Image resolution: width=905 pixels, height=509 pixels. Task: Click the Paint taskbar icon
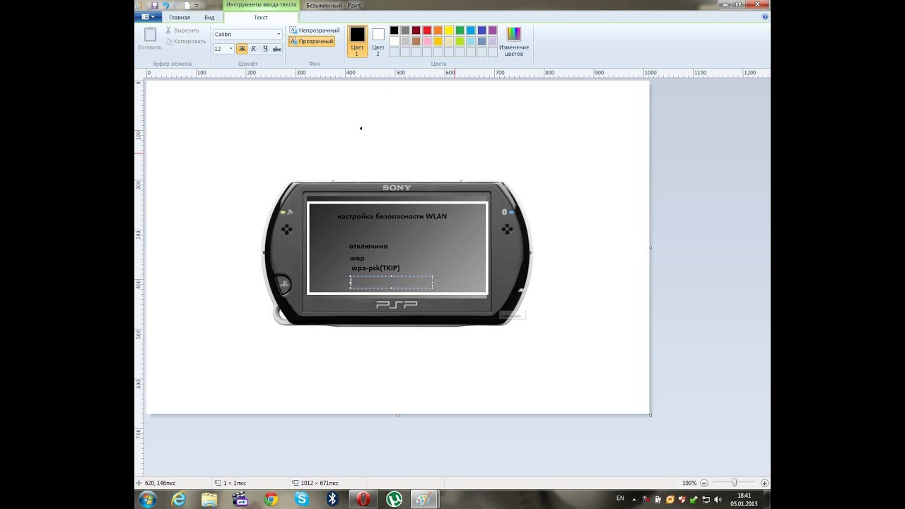[423, 499]
